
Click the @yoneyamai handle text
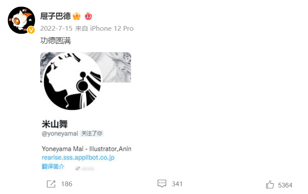tap(60, 133)
